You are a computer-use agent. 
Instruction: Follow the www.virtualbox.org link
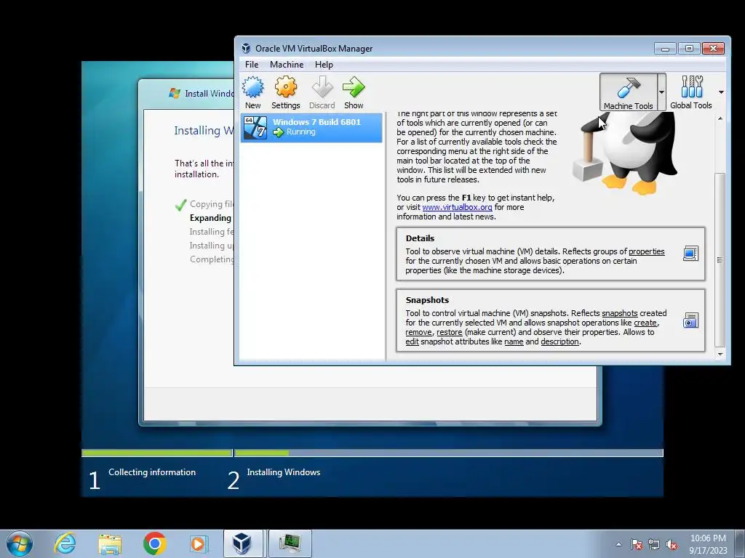(457, 207)
